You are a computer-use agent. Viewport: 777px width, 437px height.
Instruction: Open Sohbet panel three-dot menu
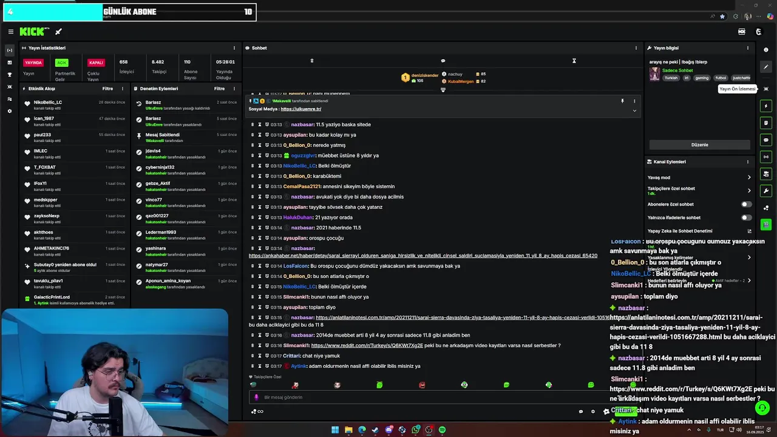point(636,48)
